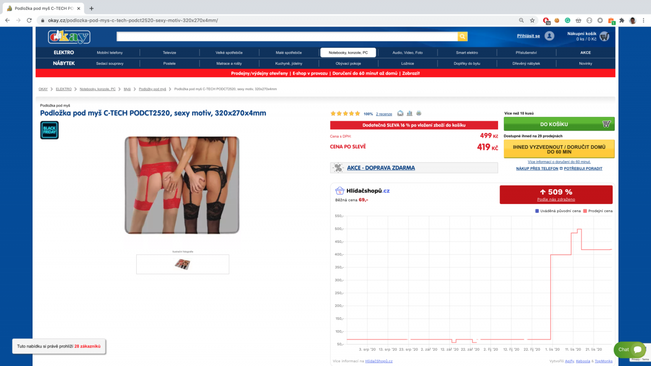Open the shopping cart icon in header
Screen dimensions: 651x366
pyautogui.click(x=605, y=37)
